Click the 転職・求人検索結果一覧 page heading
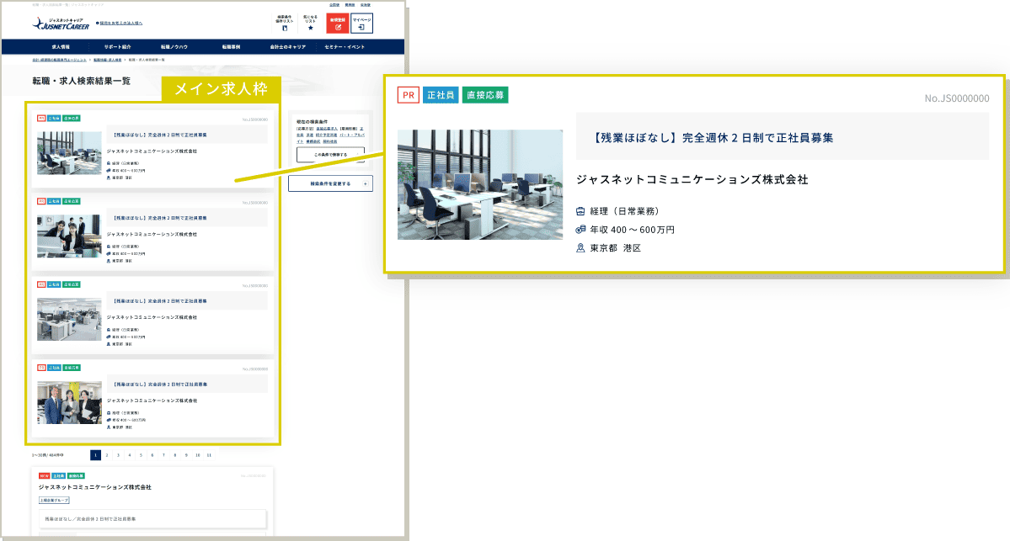 coord(81,81)
